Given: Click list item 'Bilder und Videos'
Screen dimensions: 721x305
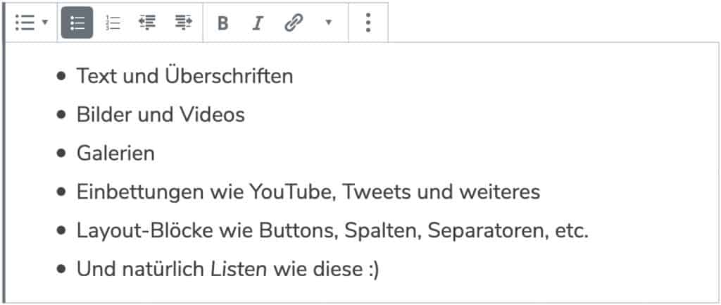Looking at the screenshot, I should tap(161, 115).
